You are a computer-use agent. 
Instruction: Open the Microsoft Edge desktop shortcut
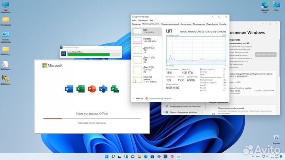(265, 6)
